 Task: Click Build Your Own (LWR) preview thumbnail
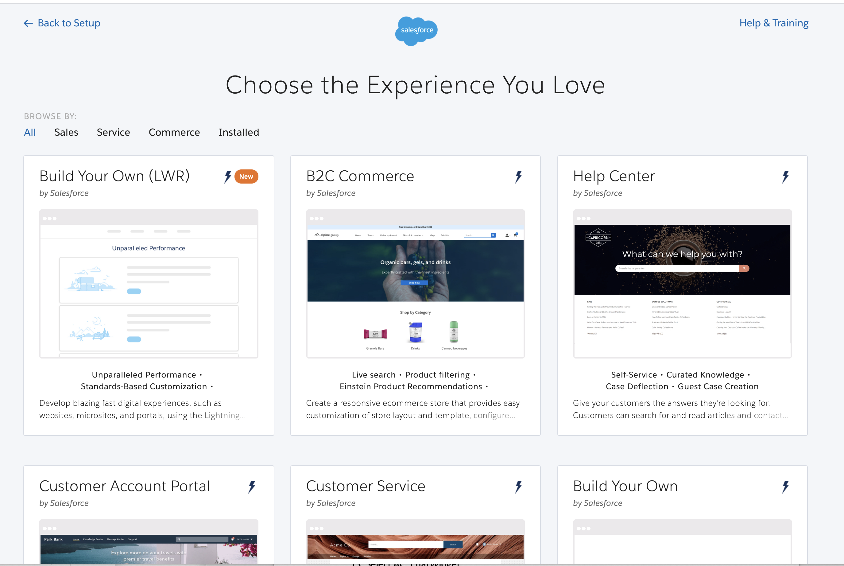[x=149, y=284]
